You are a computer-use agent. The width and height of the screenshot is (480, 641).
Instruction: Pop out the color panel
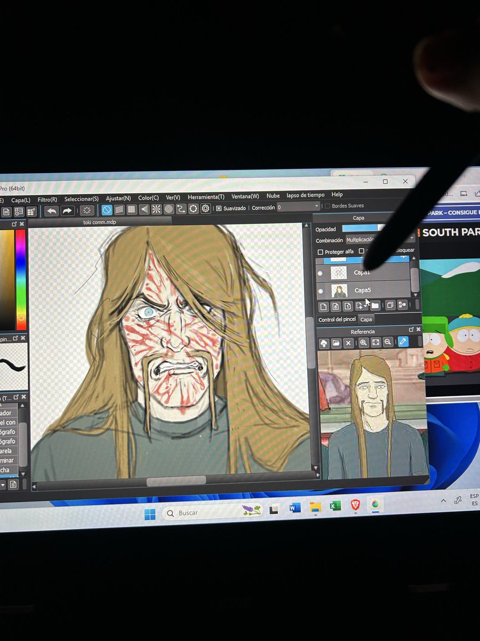[x=14, y=224]
